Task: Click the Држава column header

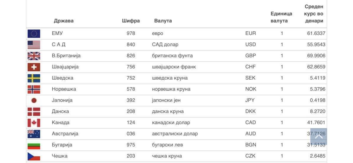Action: pos(64,21)
